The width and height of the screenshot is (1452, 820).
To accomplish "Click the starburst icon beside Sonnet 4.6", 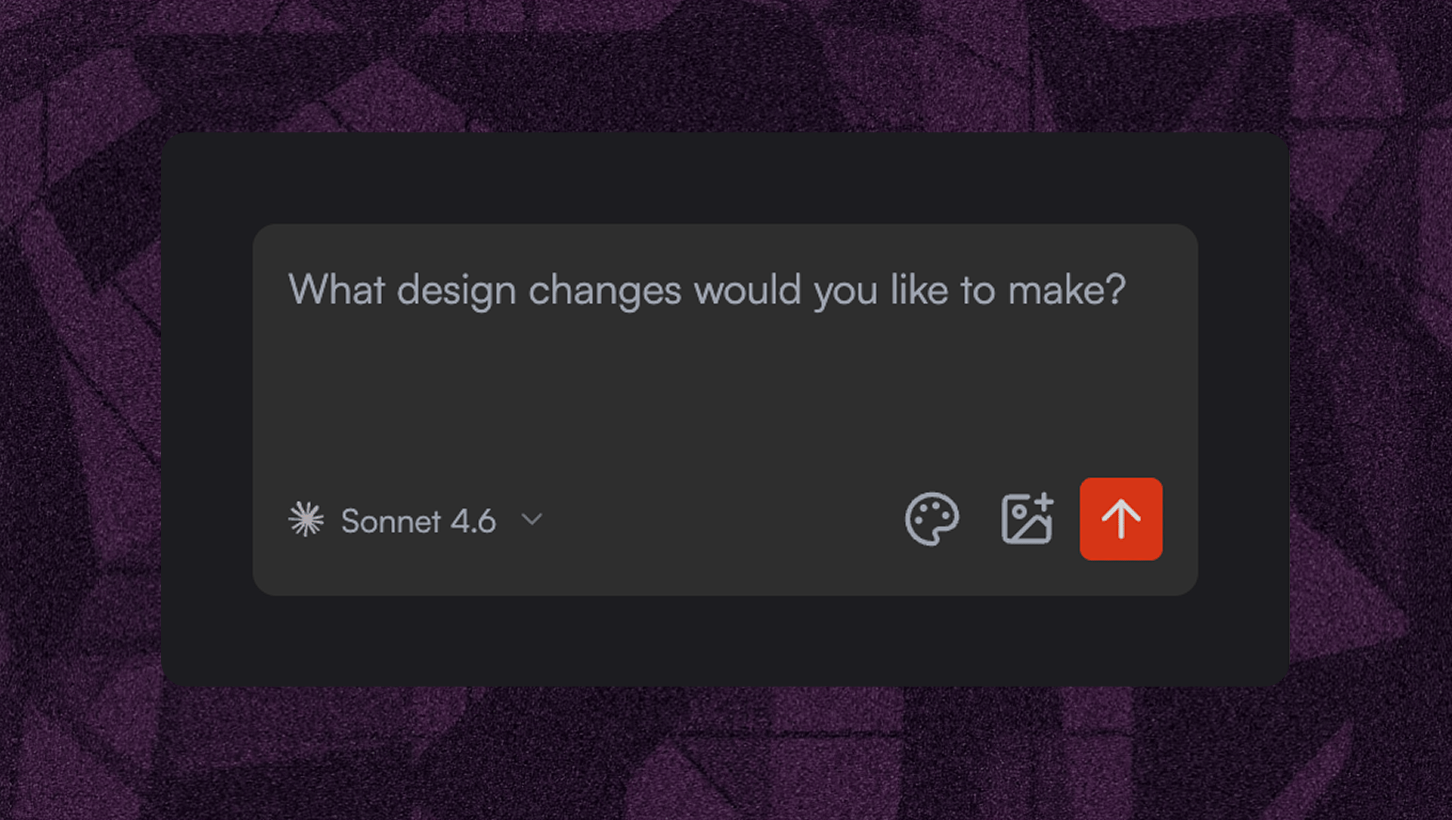I will (x=306, y=519).
